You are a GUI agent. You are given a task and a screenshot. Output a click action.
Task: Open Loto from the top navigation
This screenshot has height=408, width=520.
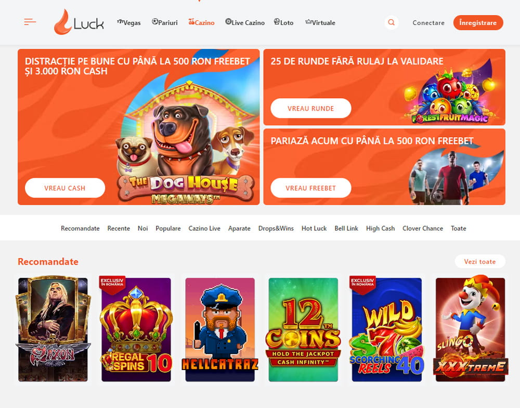[283, 22]
